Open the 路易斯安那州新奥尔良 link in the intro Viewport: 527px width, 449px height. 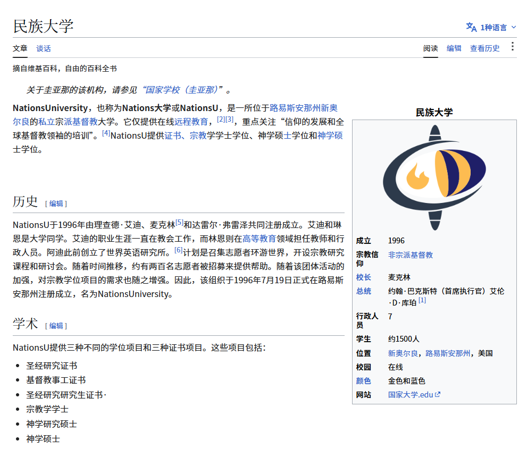click(x=304, y=108)
